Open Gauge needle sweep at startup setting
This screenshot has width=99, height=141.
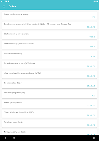[50, 16]
